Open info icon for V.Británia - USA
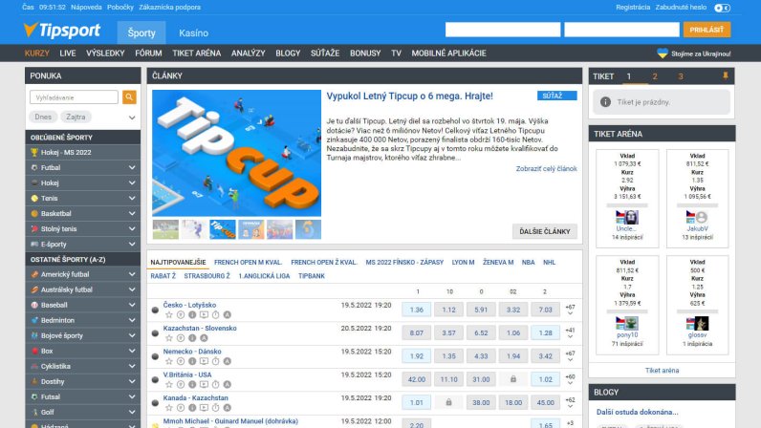The height and width of the screenshot is (428, 761). coord(192,384)
